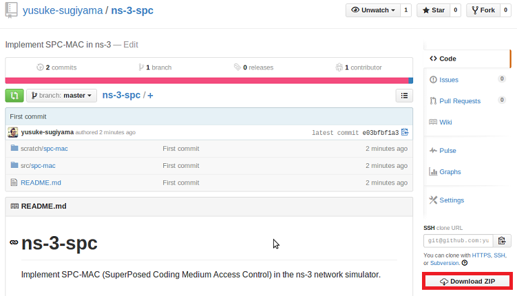Screen dimensions: 517x296
Task: Click the README.md heading anchor link icon
Action: (14, 243)
